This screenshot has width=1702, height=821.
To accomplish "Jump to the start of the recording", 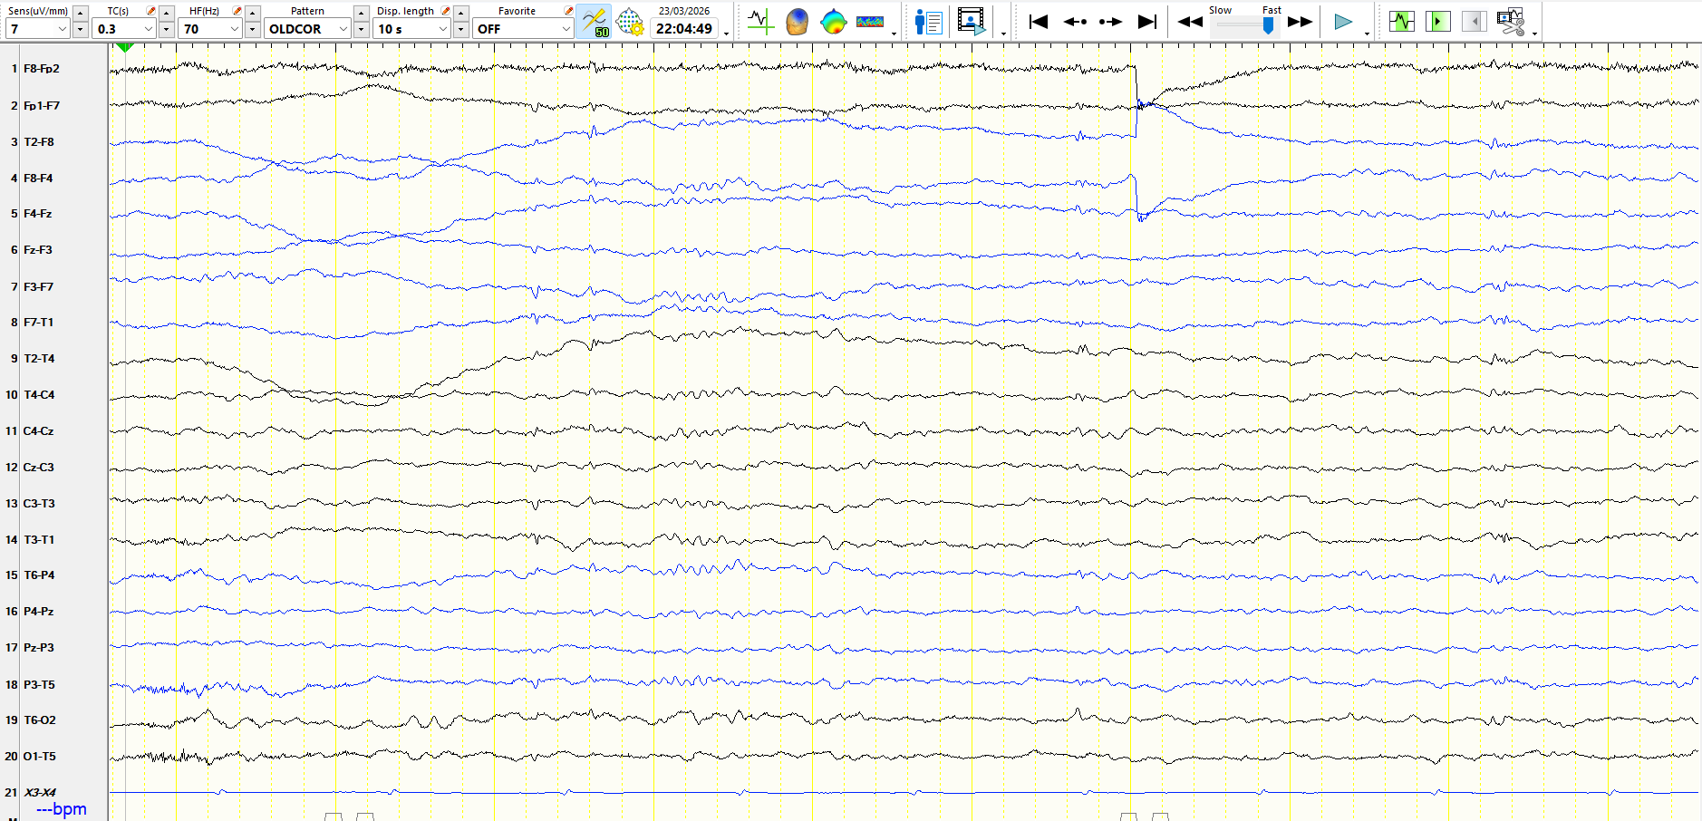I will point(1039,22).
